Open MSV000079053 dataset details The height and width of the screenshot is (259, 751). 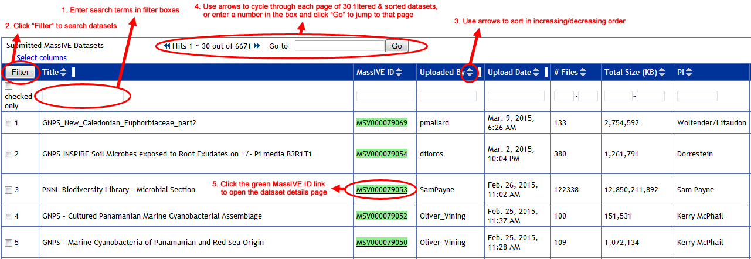[x=382, y=190]
